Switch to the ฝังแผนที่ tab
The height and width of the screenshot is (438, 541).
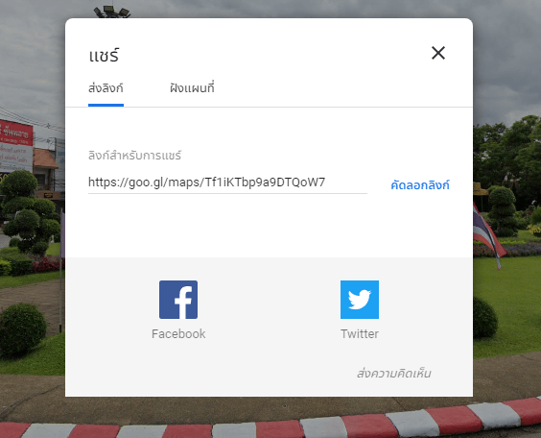pyautogui.click(x=192, y=88)
